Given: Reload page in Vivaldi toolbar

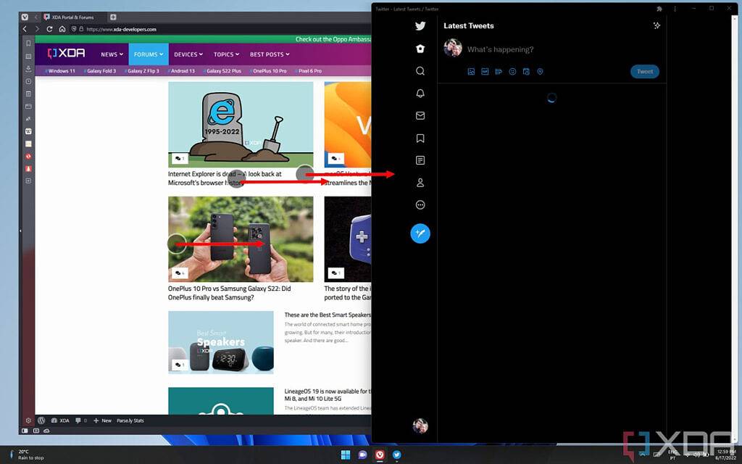Looking at the screenshot, I should pos(49,29).
